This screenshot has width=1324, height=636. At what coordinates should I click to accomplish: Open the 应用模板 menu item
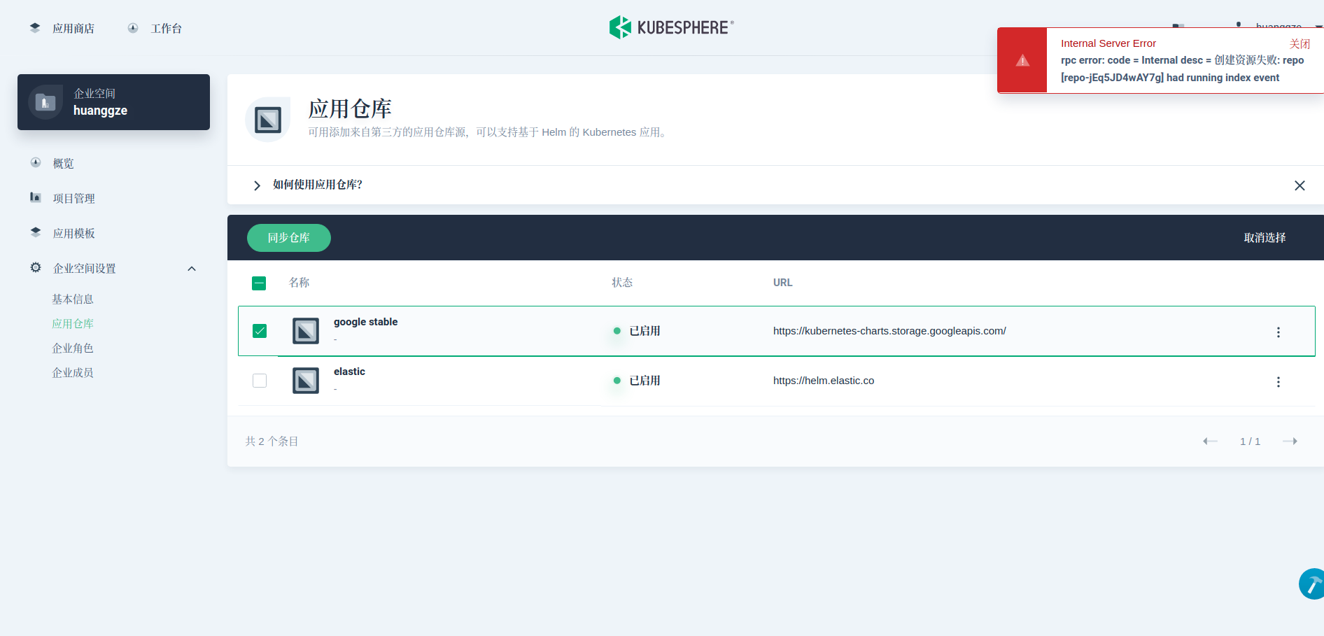pos(74,233)
